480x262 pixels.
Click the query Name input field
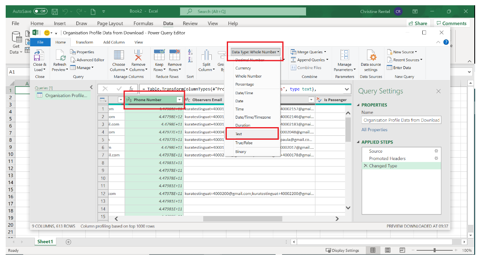pos(401,120)
